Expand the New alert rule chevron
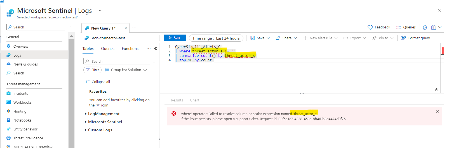Screen dimensions: 449x148 pos(336,38)
